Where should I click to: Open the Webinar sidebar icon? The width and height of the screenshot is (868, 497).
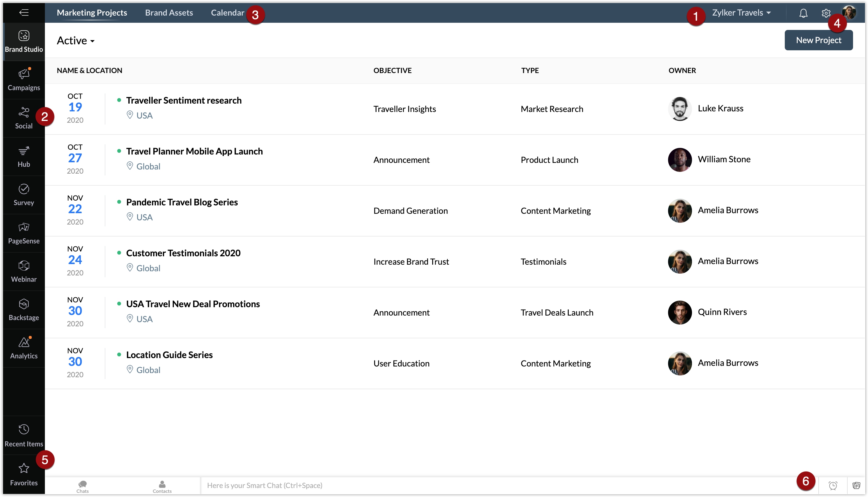point(24,271)
